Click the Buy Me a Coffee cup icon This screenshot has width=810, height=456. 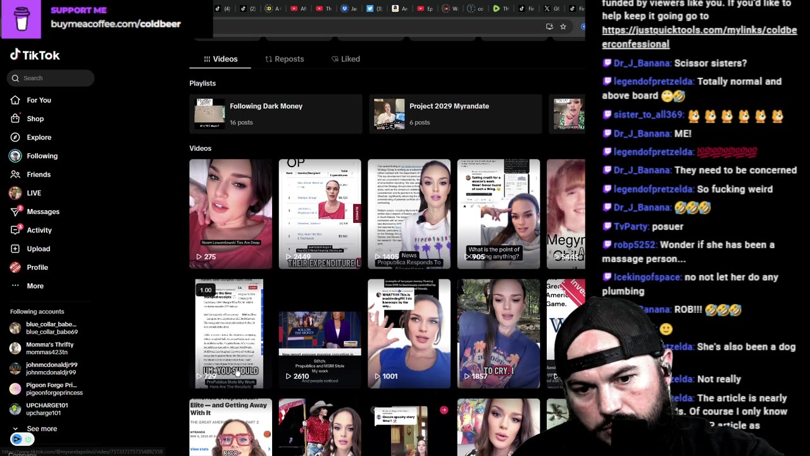22,18
